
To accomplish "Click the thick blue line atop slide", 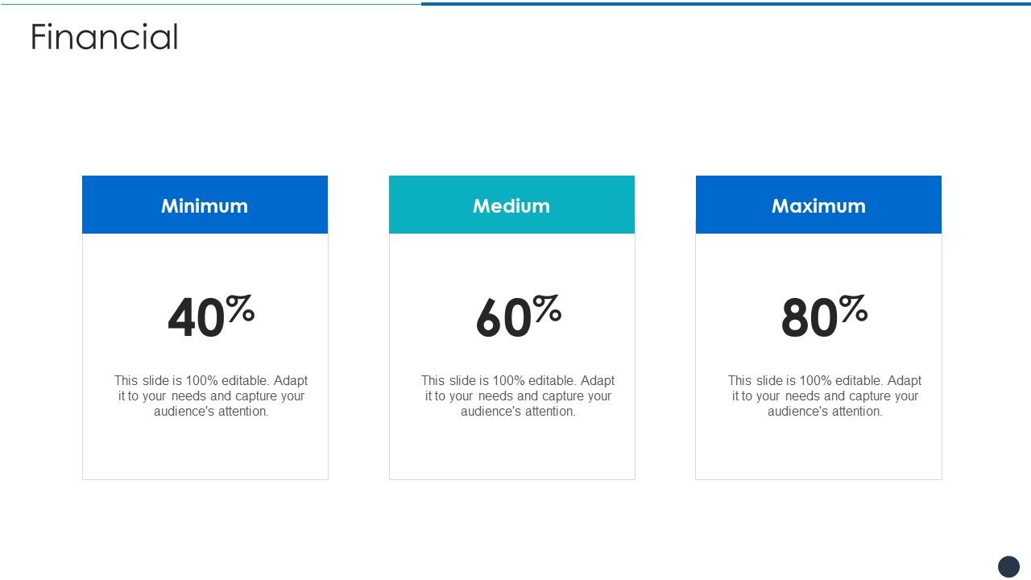I will [726, 4].
